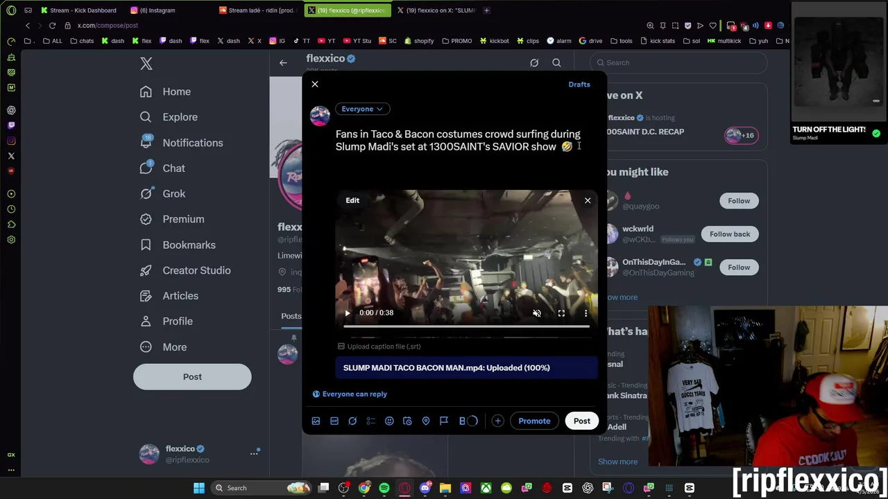Open the emoji picker in composer
Viewport: 888px width, 499px height.
click(389, 421)
